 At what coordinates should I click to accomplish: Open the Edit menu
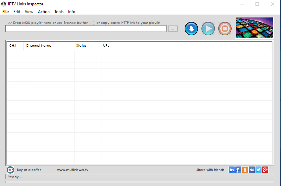(17, 12)
